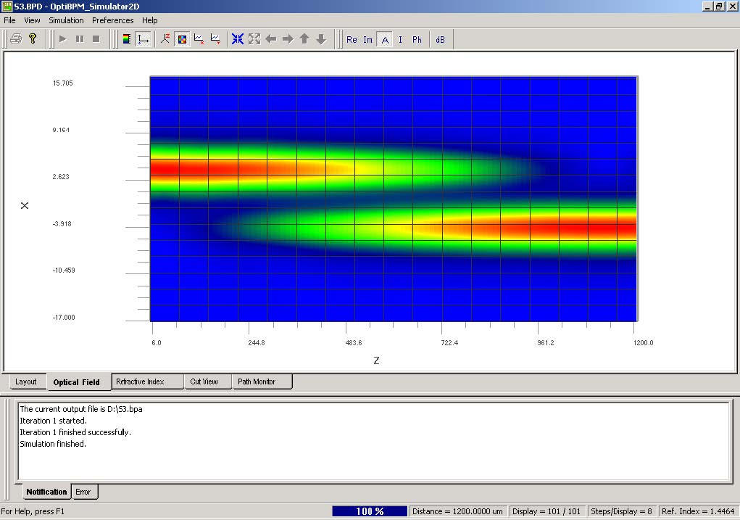Screen dimensions: 740x520
Task: Switch display to Phase (Ph) mode
Action: (415, 40)
